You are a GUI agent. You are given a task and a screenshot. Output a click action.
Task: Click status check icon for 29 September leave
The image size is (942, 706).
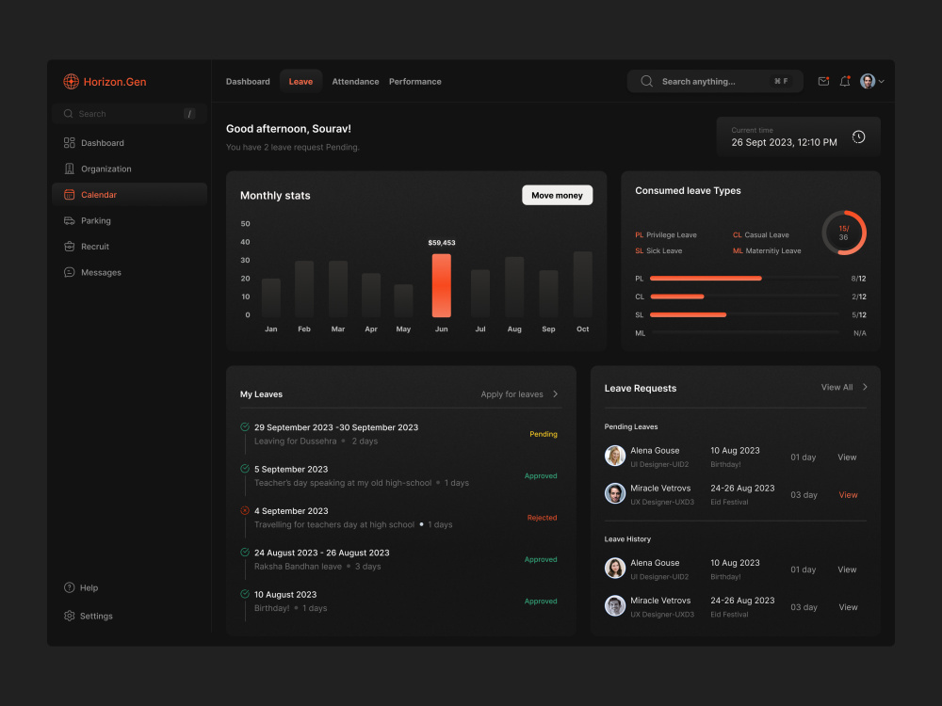coord(245,426)
